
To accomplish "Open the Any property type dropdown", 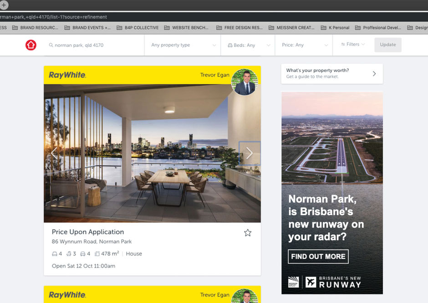I will point(182,45).
